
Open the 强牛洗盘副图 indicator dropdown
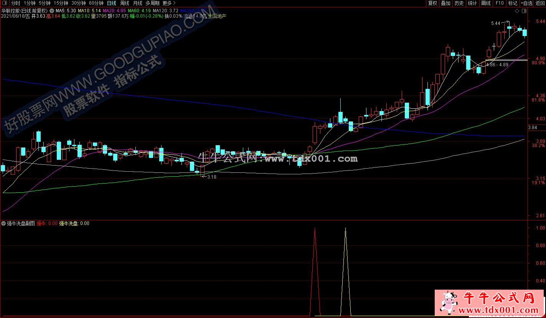click(x=3, y=223)
